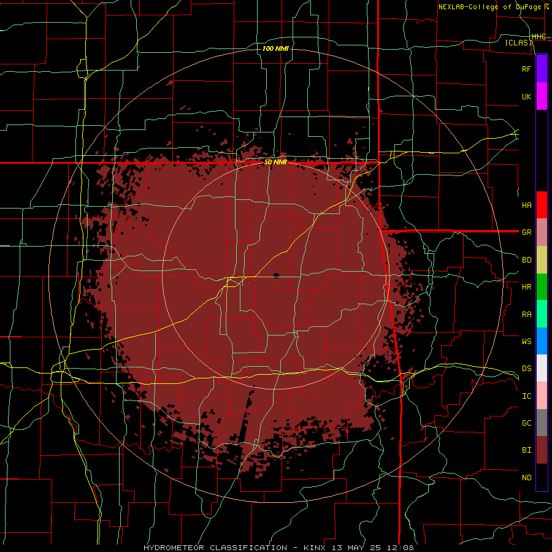Click the 'RF' legend label

tap(526, 69)
